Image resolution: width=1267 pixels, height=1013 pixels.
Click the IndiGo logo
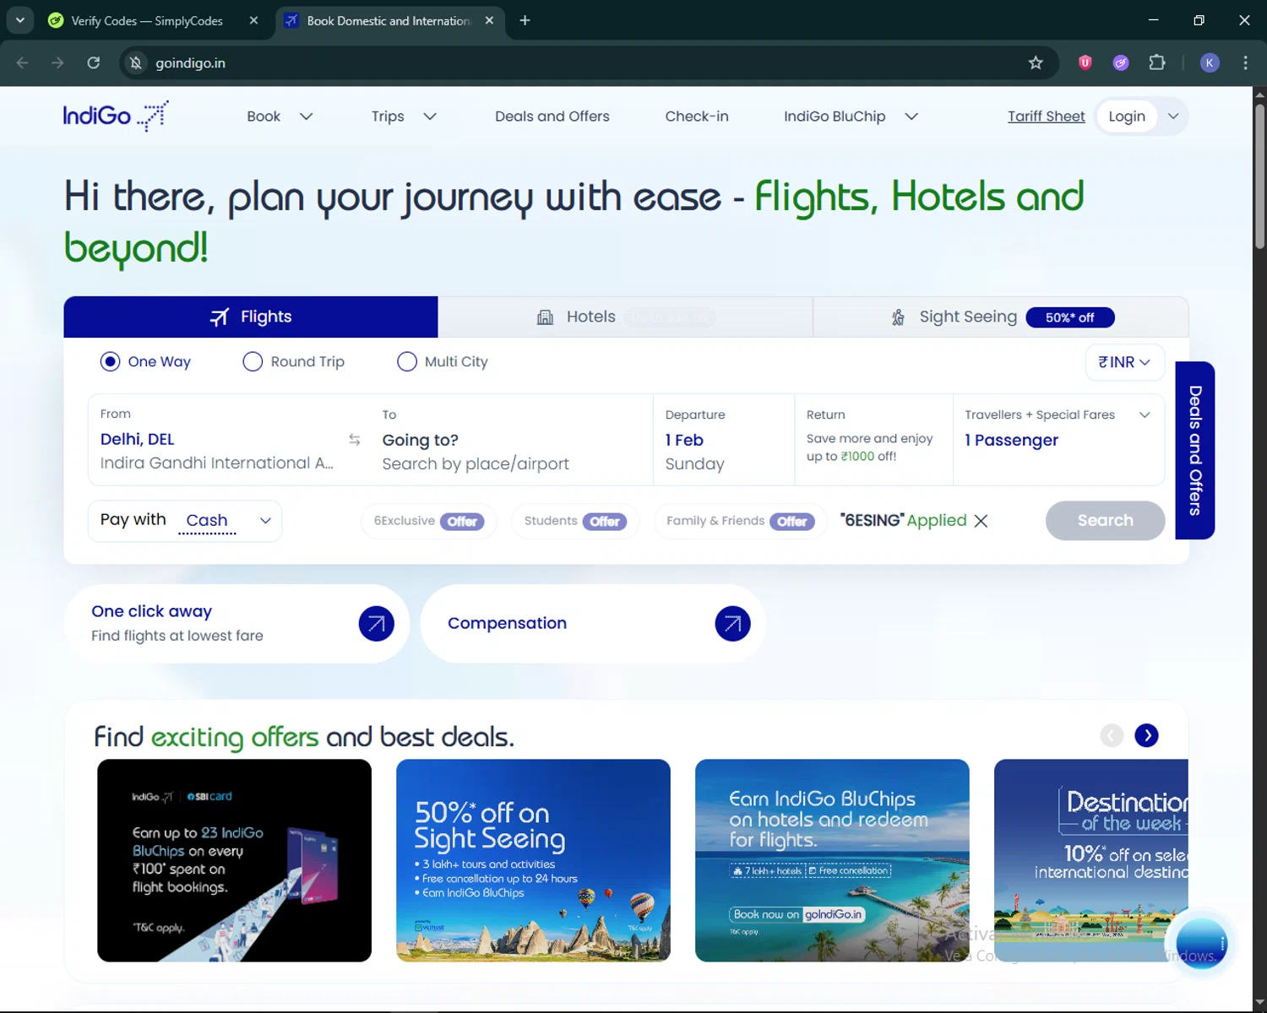point(116,116)
